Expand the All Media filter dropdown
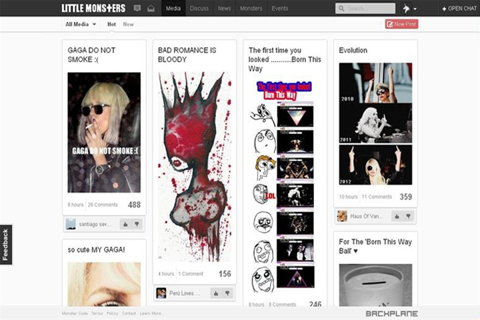 tap(81, 24)
